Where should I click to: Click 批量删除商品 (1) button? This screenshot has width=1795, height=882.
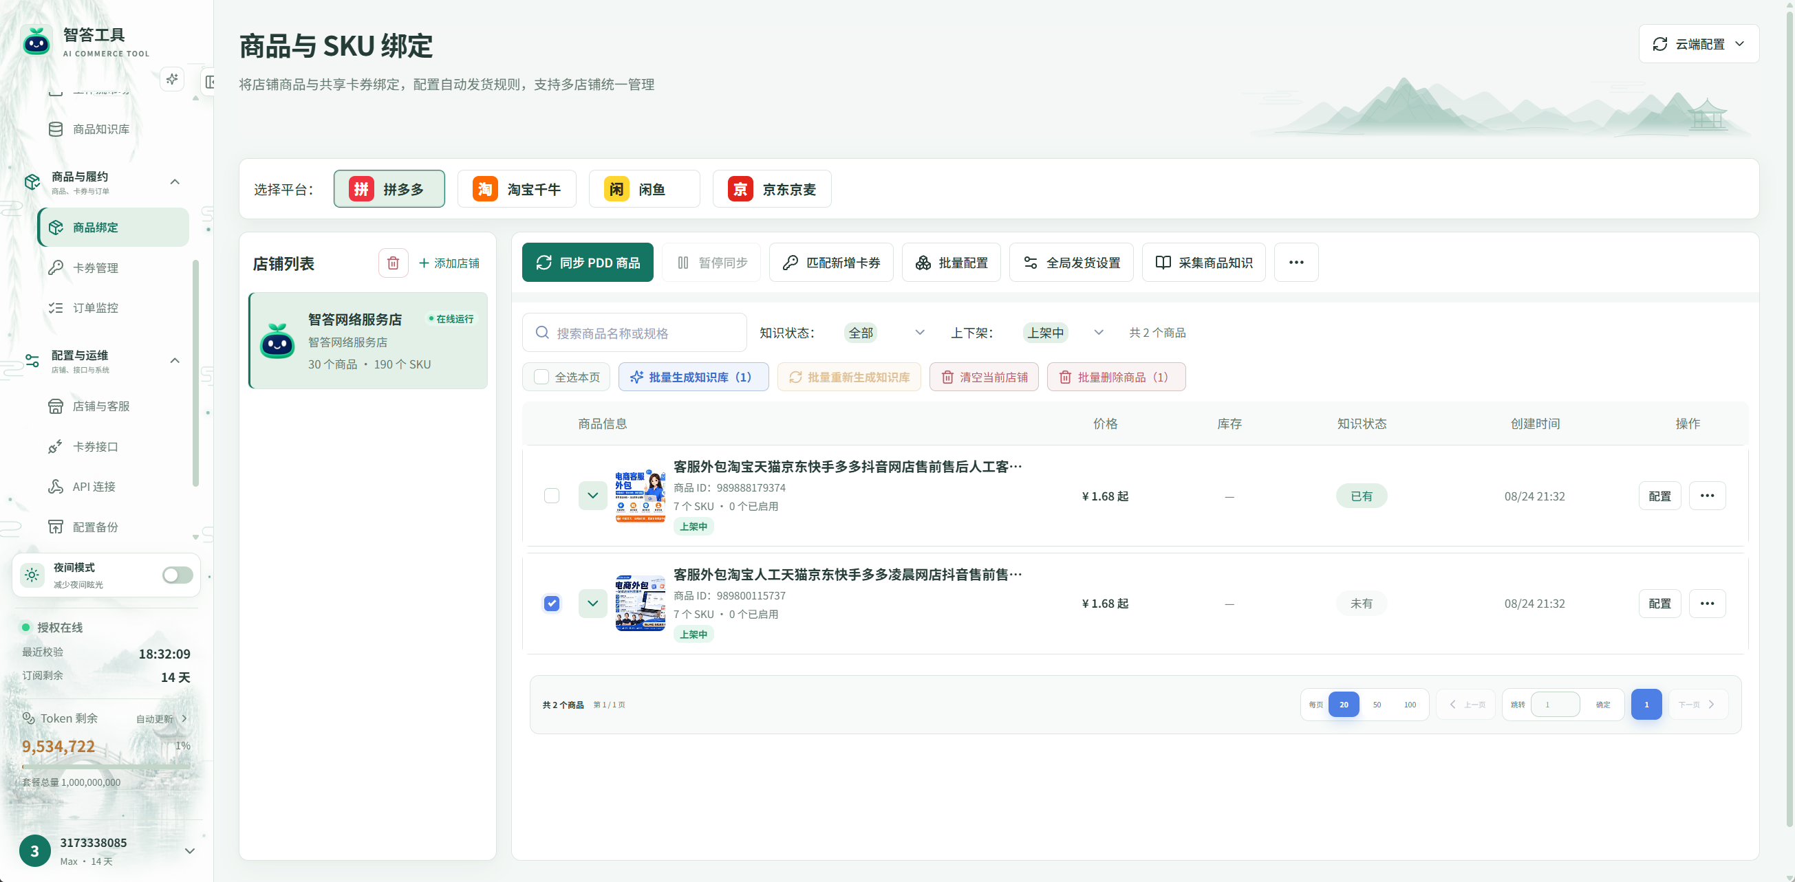pyautogui.click(x=1116, y=377)
